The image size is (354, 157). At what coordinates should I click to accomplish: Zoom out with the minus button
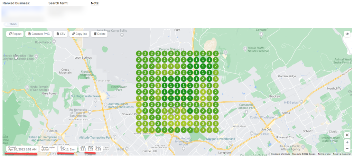point(347,149)
